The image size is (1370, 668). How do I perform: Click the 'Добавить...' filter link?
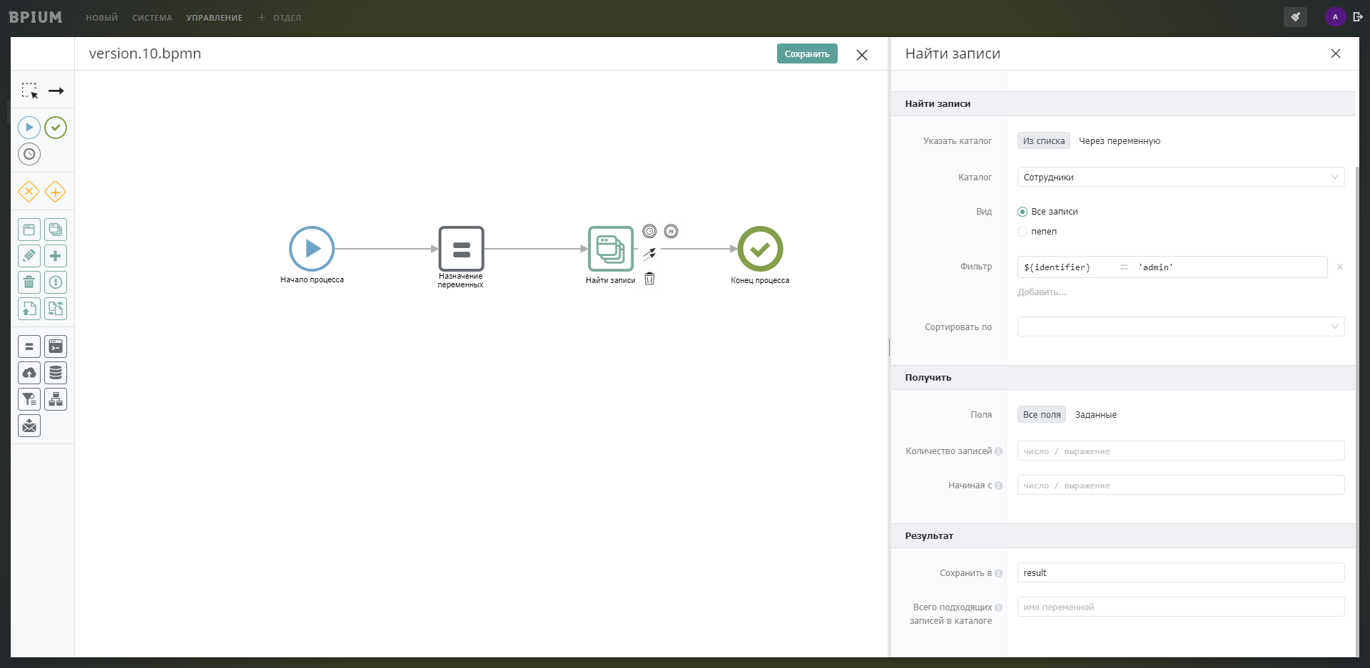(x=1042, y=292)
